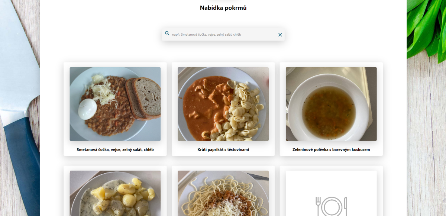Clear the search field with the X icon
This screenshot has height=216, width=446.
pyautogui.click(x=280, y=35)
